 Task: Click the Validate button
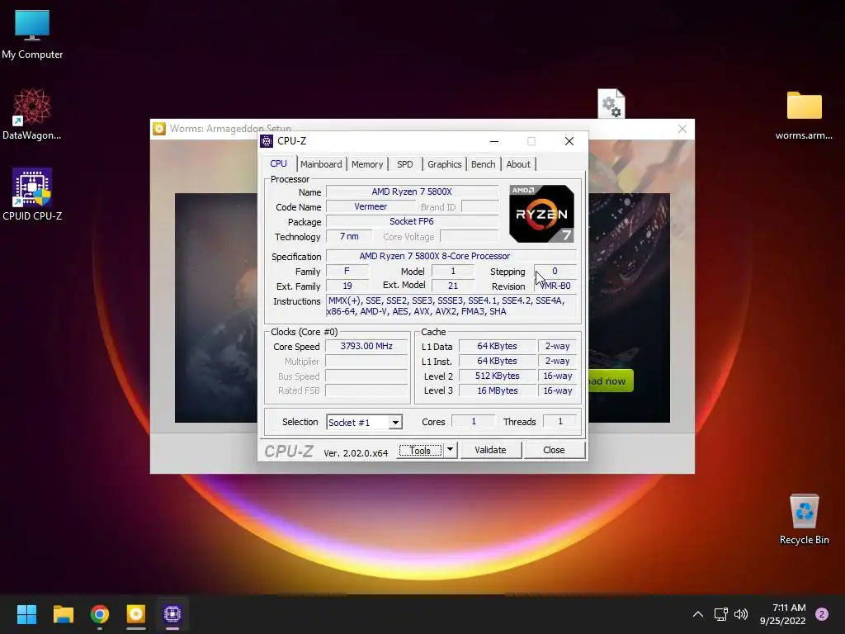[490, 450]
